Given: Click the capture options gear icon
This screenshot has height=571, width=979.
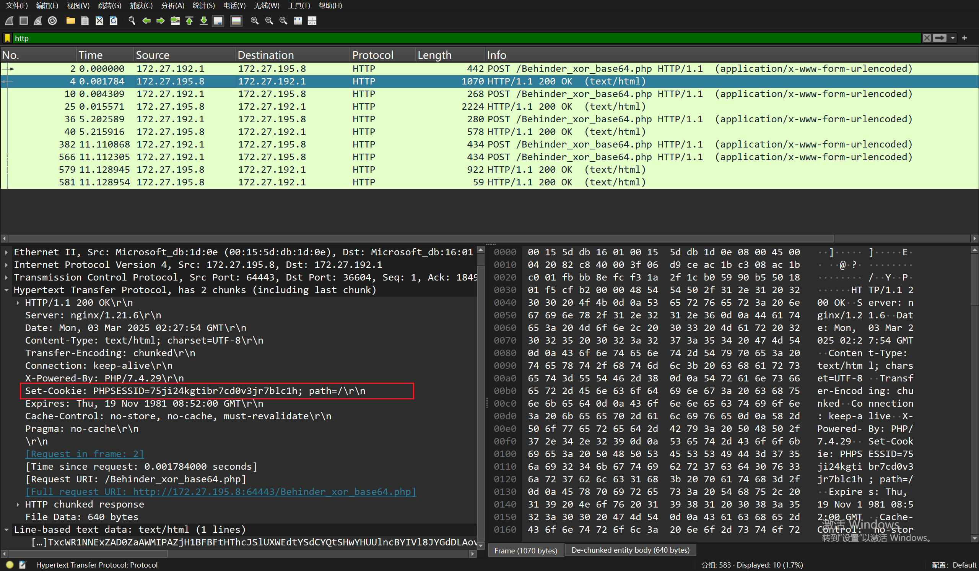Looking at the screenshot, I should [x=52, y=21].
